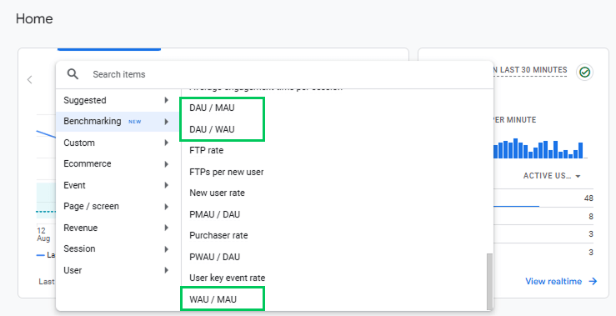Open the User category
The height and width of the screenshot is (316, 616).
(118, 270)
